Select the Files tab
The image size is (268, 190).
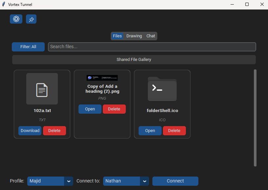click(x=117, y=36)
